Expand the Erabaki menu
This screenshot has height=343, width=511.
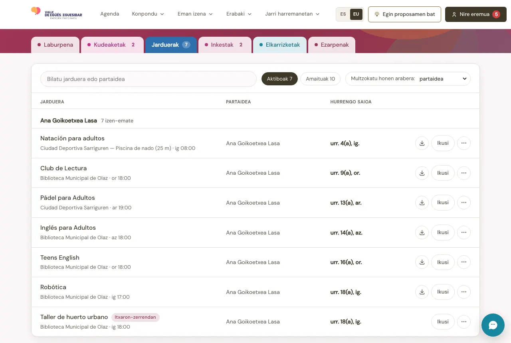point(239,14)
